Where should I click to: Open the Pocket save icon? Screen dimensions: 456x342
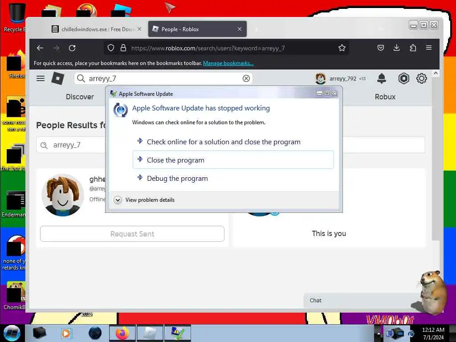pos(381,48)
